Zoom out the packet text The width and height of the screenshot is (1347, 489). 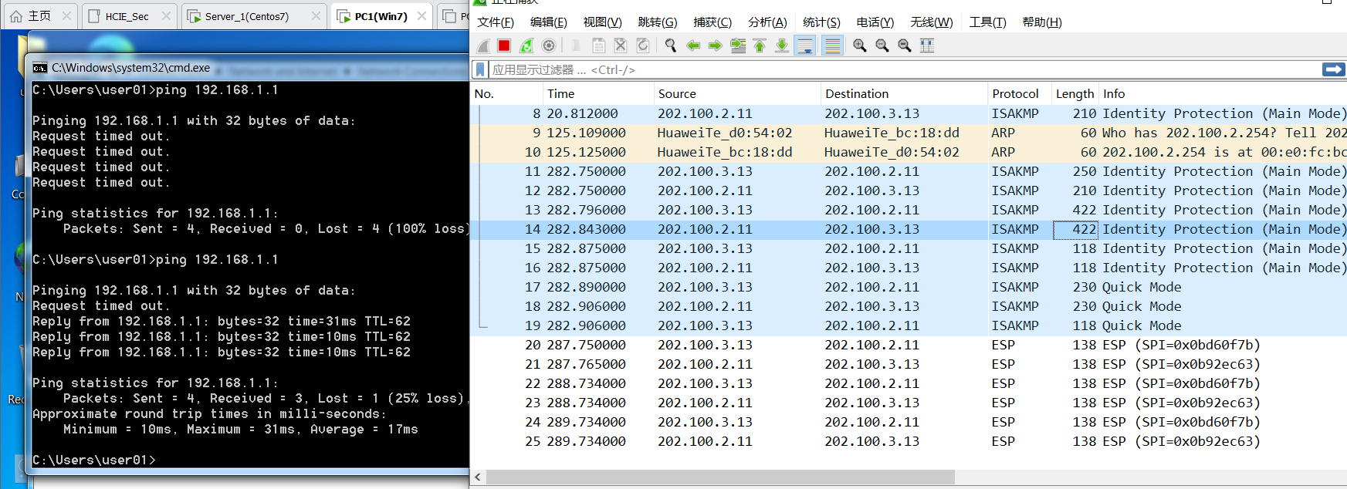tap(882, 46)
